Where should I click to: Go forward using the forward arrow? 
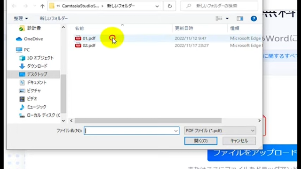point(25,6)
